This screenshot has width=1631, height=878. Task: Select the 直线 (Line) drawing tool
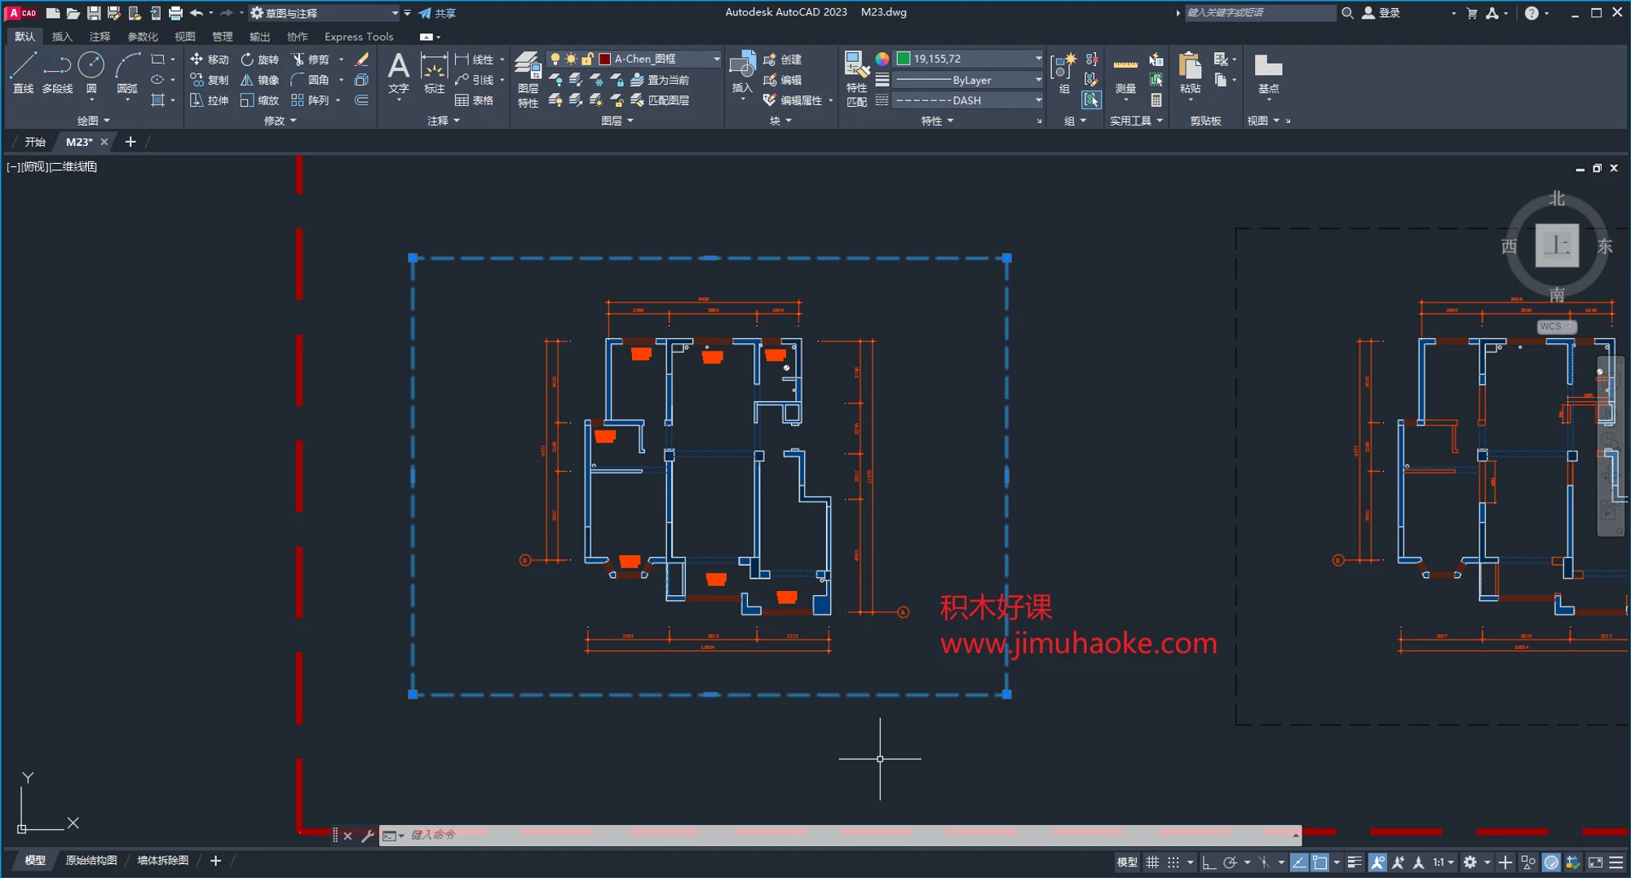23,72
